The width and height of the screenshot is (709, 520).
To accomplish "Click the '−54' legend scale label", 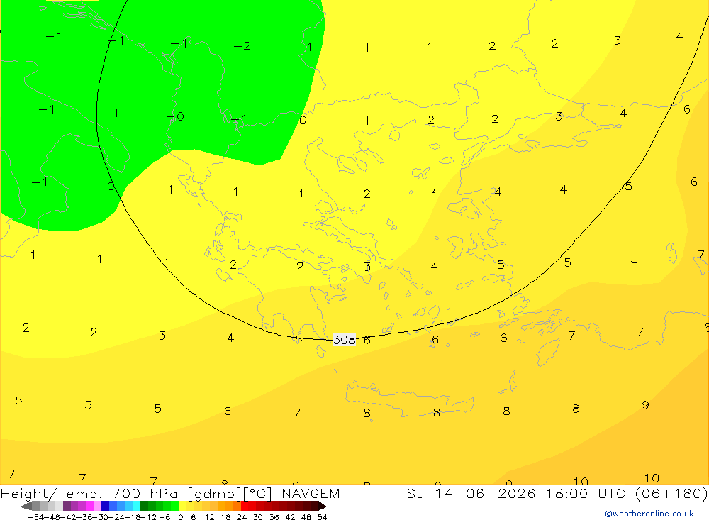I will click(x=36, y=517).
